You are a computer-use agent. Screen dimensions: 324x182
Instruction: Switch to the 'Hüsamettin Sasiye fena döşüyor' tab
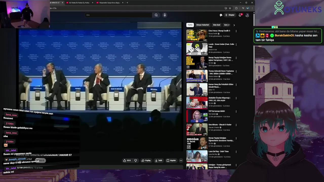[109, 3]
